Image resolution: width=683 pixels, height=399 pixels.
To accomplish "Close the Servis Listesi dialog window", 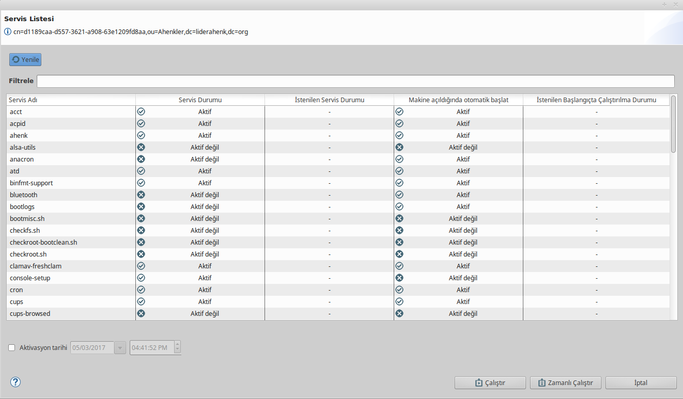I will 675,4.
